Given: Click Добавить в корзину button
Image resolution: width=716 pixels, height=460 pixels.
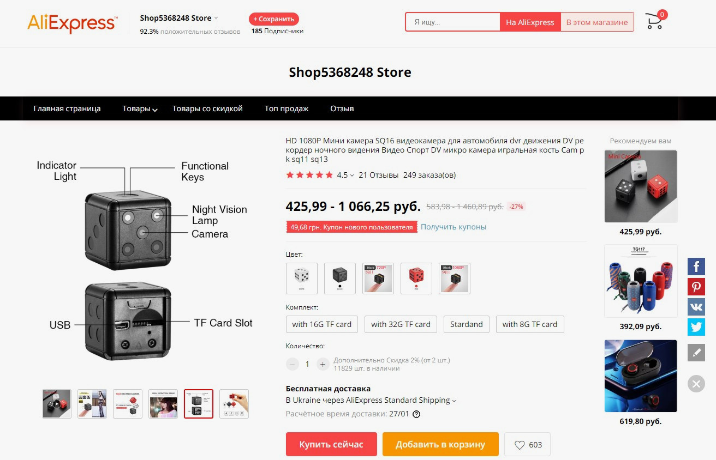Looking at the screenshot, I should click(440, 444).
